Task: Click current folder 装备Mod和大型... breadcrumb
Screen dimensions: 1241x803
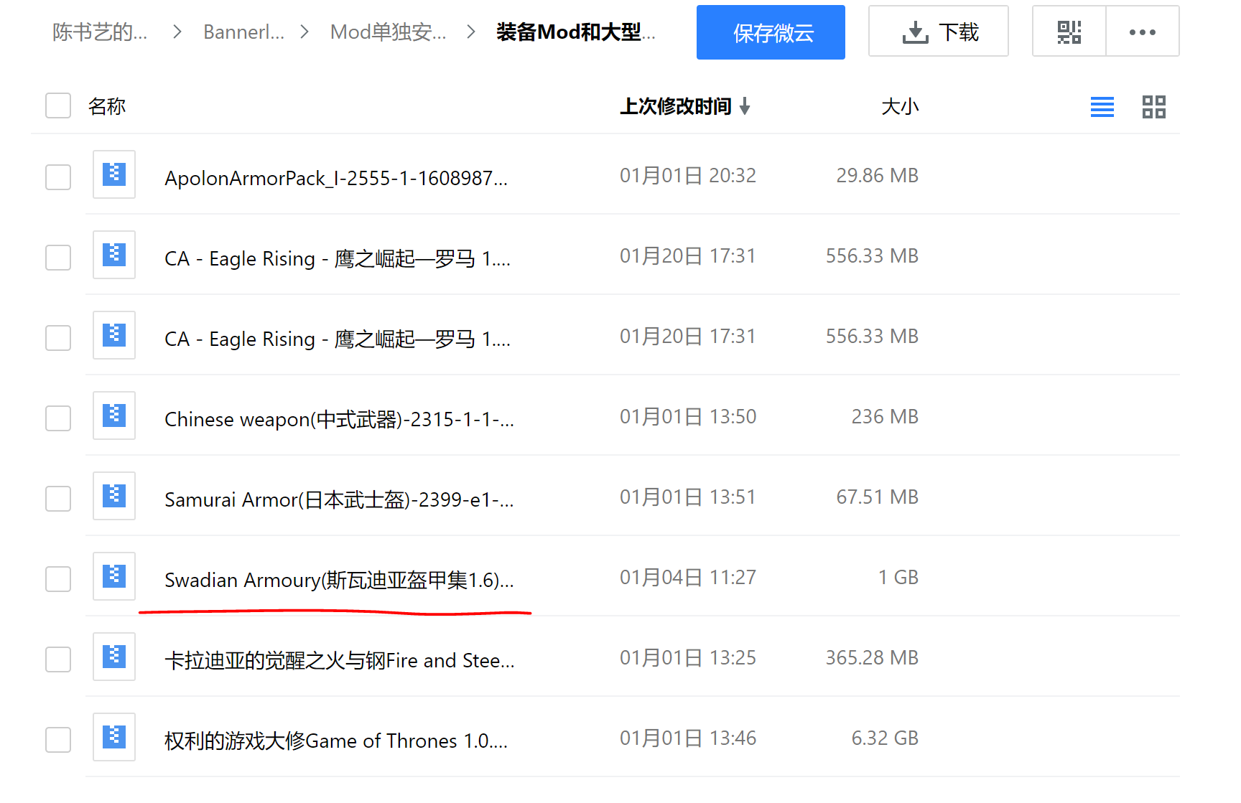Action: point(576,32)
